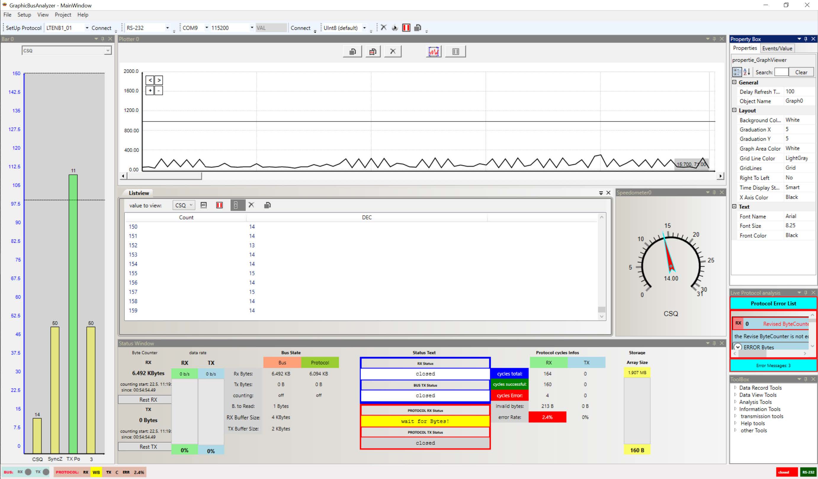Click the Rest RX button
Screen dimensions: 818x479
tap(148, 399)
